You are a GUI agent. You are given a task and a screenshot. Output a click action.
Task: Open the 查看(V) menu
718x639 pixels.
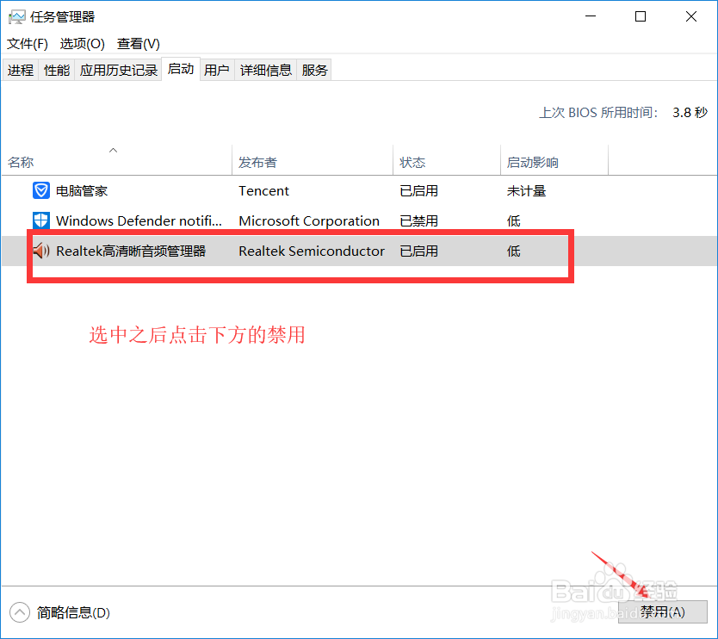[139, 44]
